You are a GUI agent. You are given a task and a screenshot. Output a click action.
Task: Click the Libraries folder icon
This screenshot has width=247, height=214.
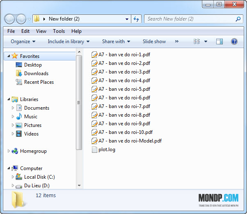(x=15, y=99)
